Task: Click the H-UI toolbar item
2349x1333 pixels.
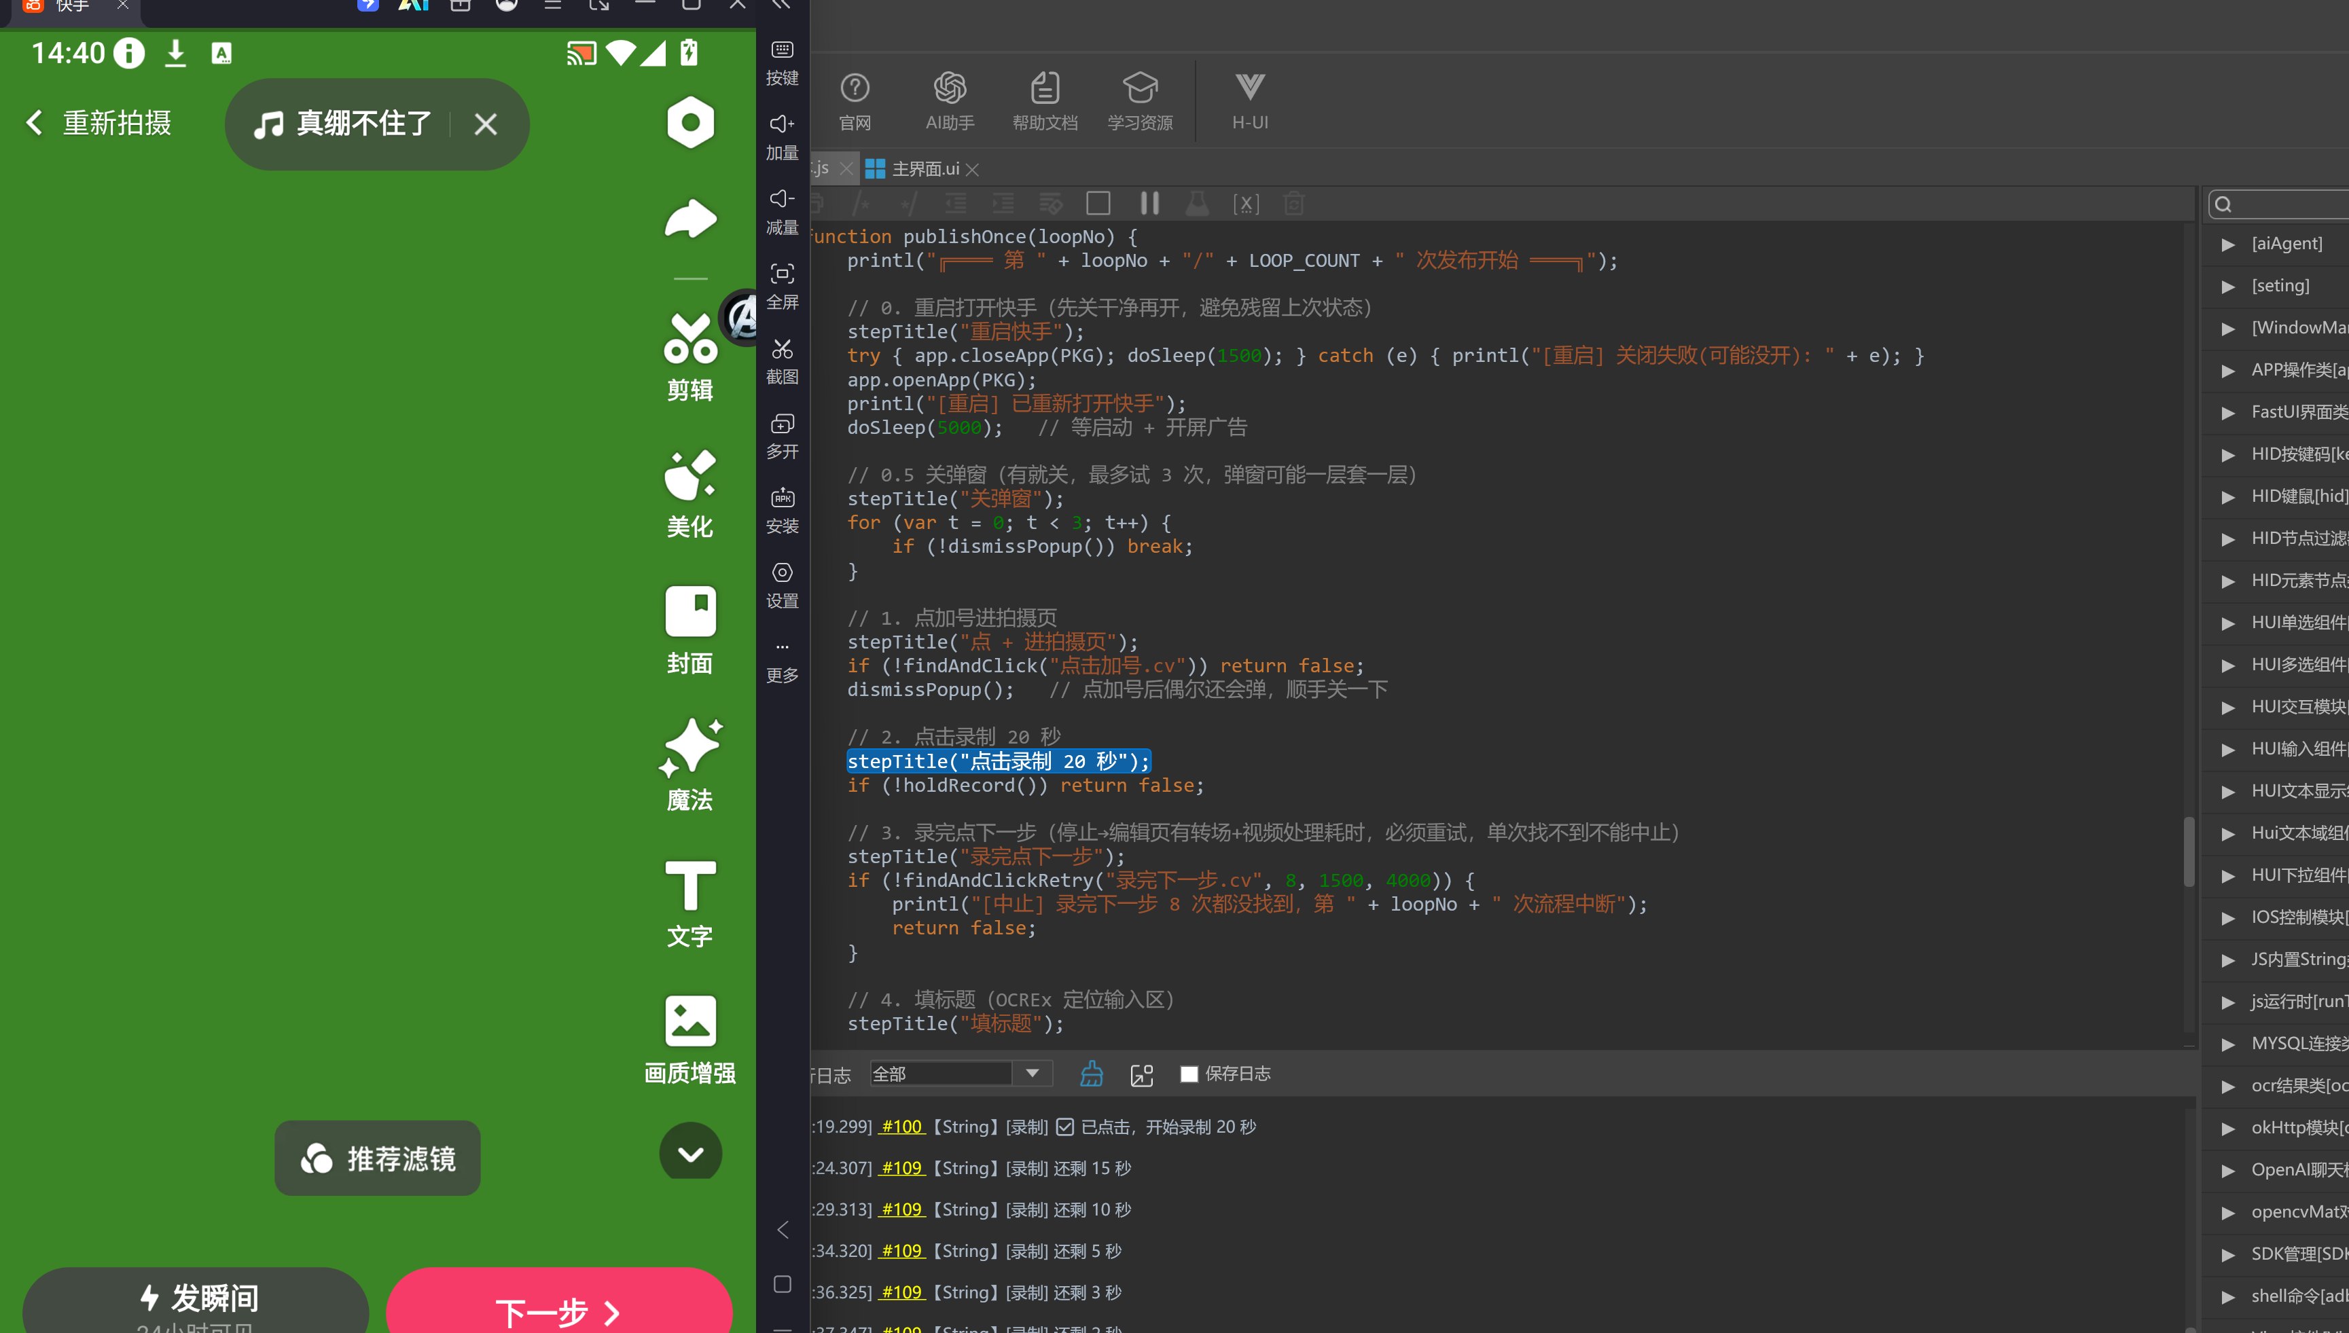Action: (1250, 101)
